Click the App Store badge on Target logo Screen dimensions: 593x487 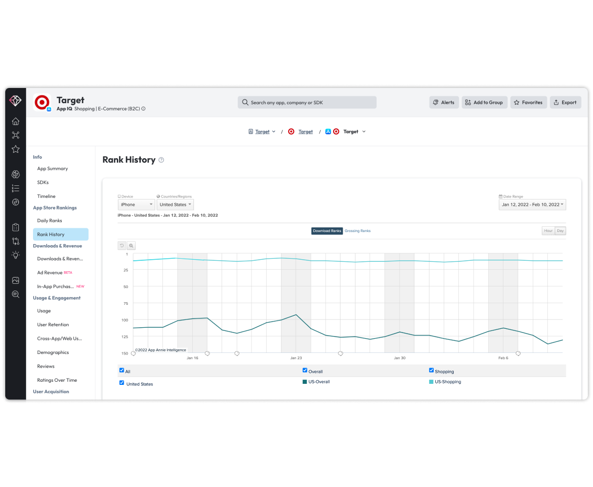tap(49, 109)
